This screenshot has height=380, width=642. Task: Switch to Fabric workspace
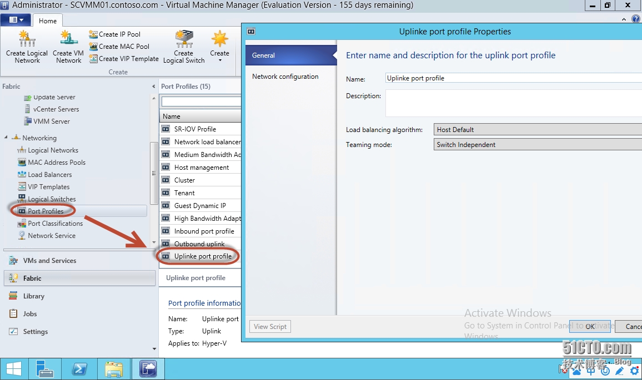(x=80, y=278)
